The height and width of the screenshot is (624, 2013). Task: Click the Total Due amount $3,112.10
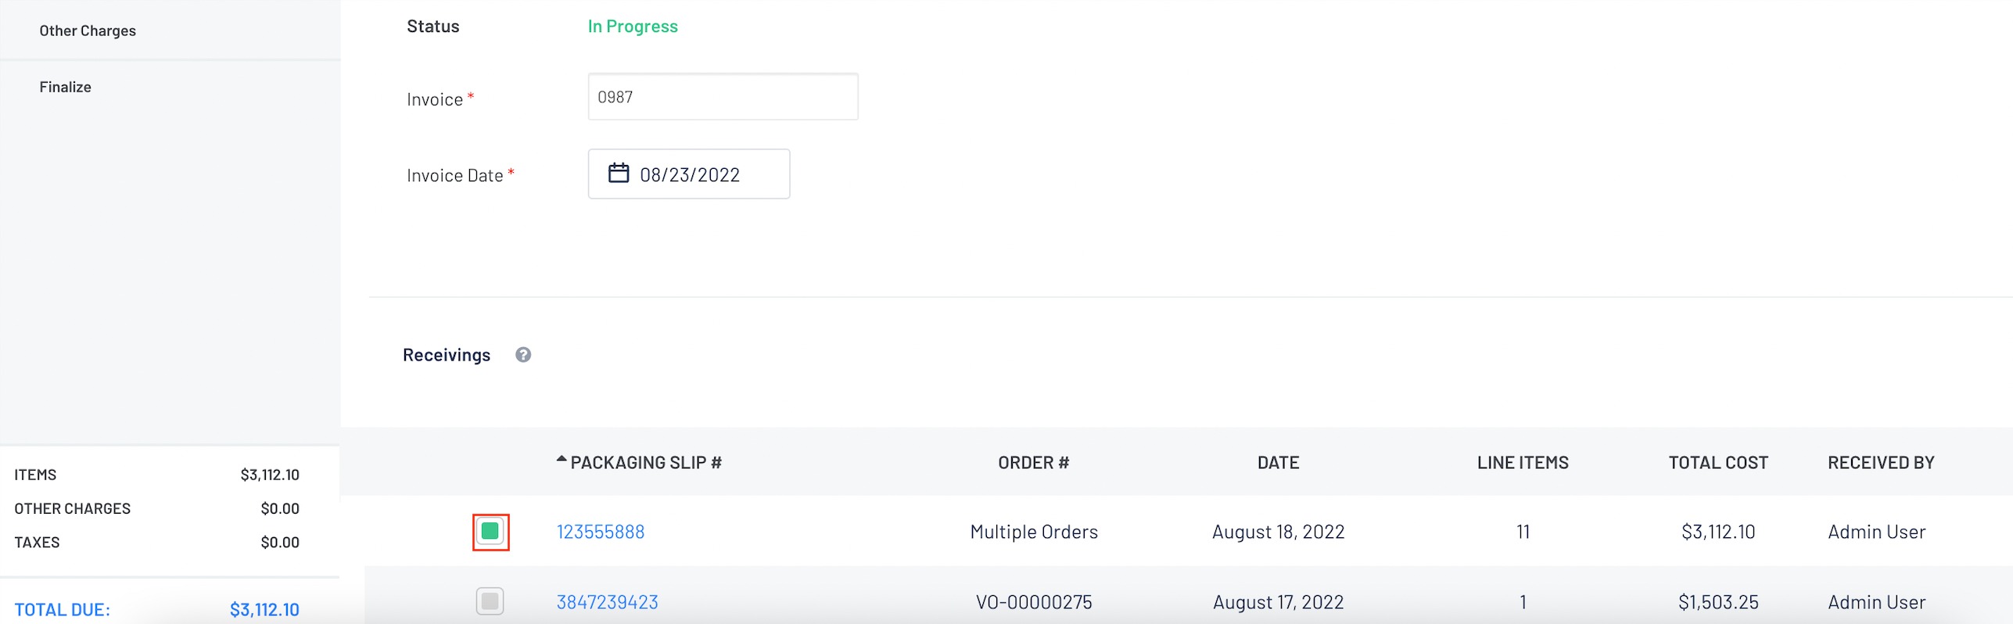tap(264, 610)
